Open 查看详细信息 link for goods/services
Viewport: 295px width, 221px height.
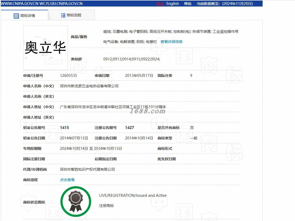[171, 42]
